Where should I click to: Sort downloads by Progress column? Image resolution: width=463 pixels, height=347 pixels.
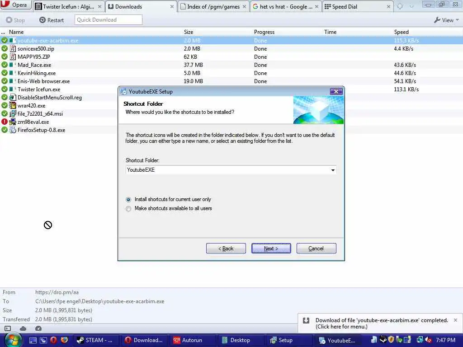pos(264,32)
